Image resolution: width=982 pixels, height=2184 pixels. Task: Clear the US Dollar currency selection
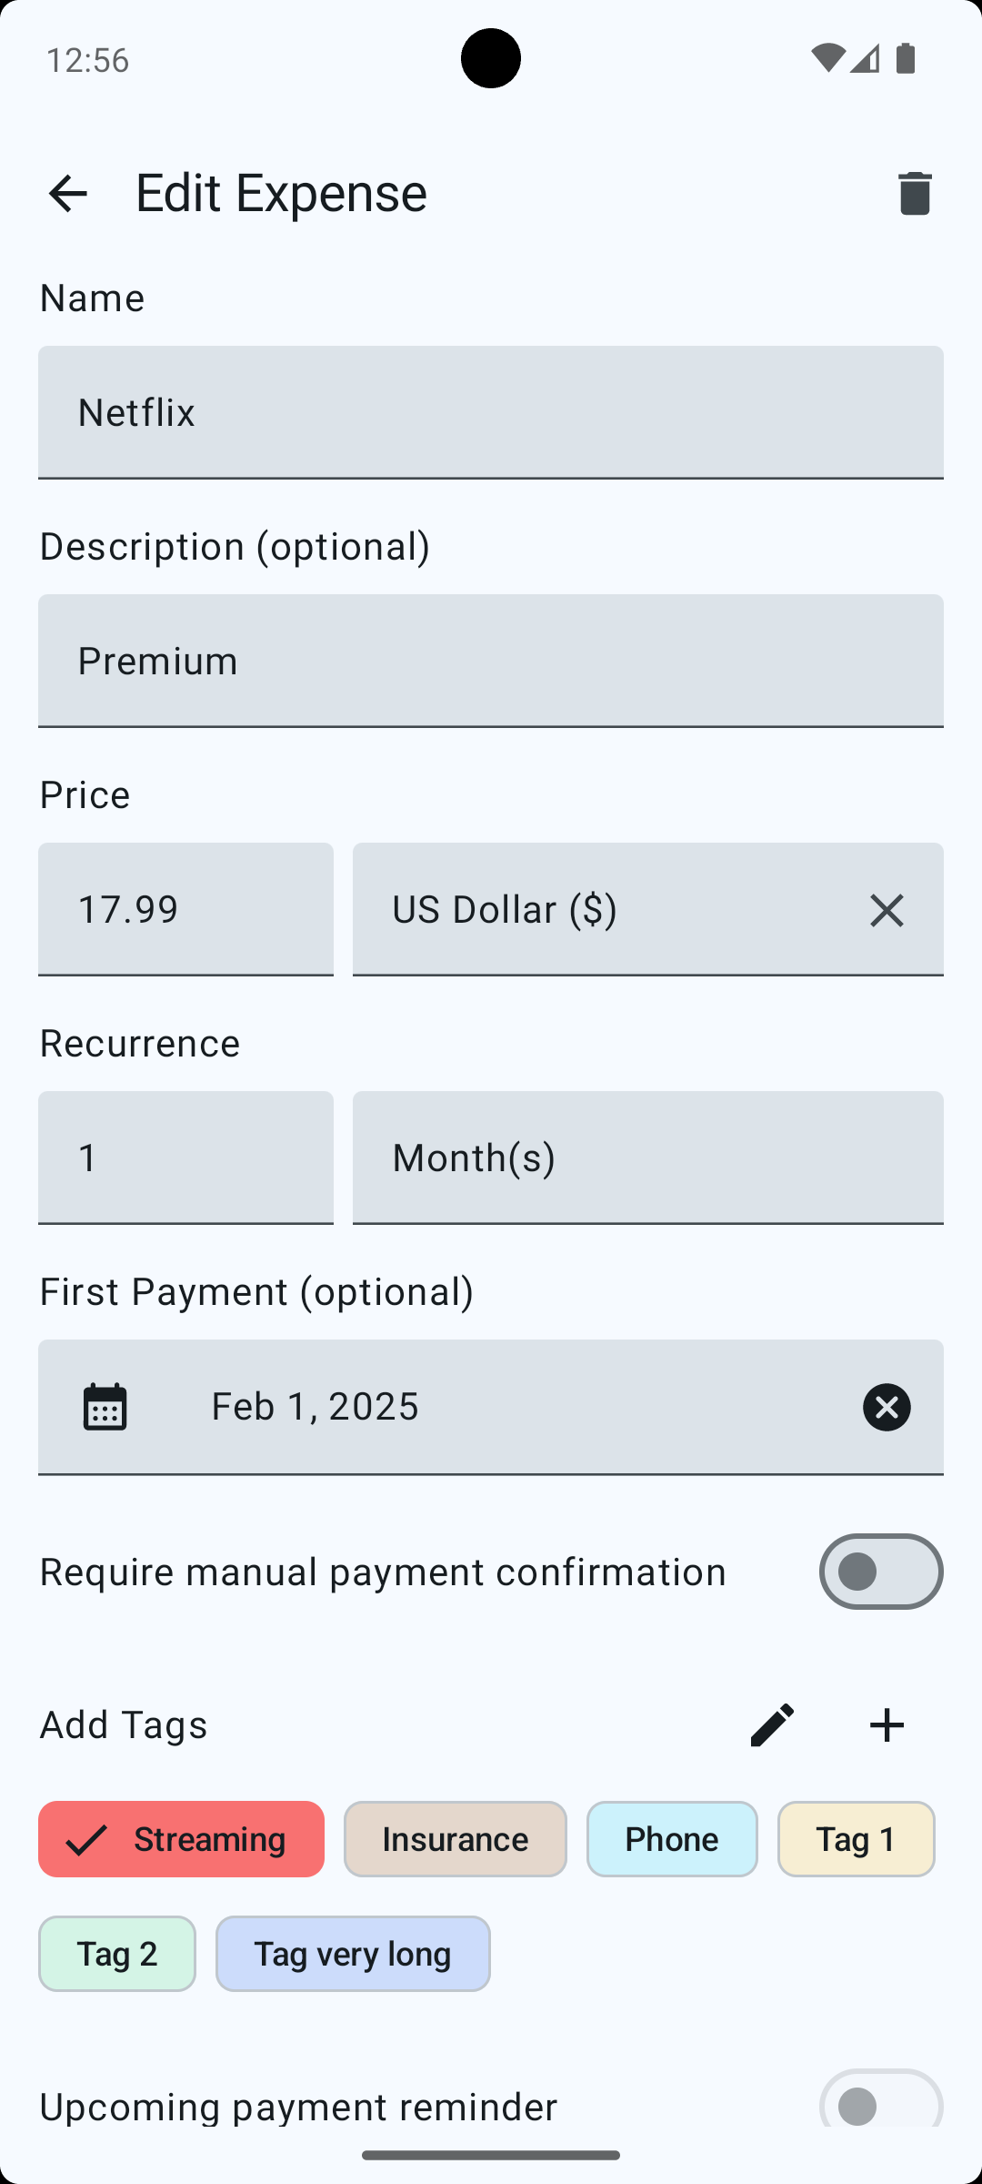tap(886, 910)
